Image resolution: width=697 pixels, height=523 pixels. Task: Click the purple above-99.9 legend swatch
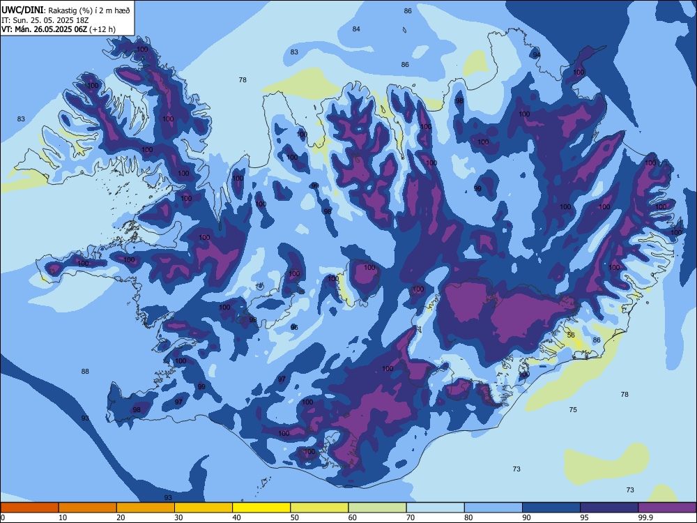tap(667, 508)
